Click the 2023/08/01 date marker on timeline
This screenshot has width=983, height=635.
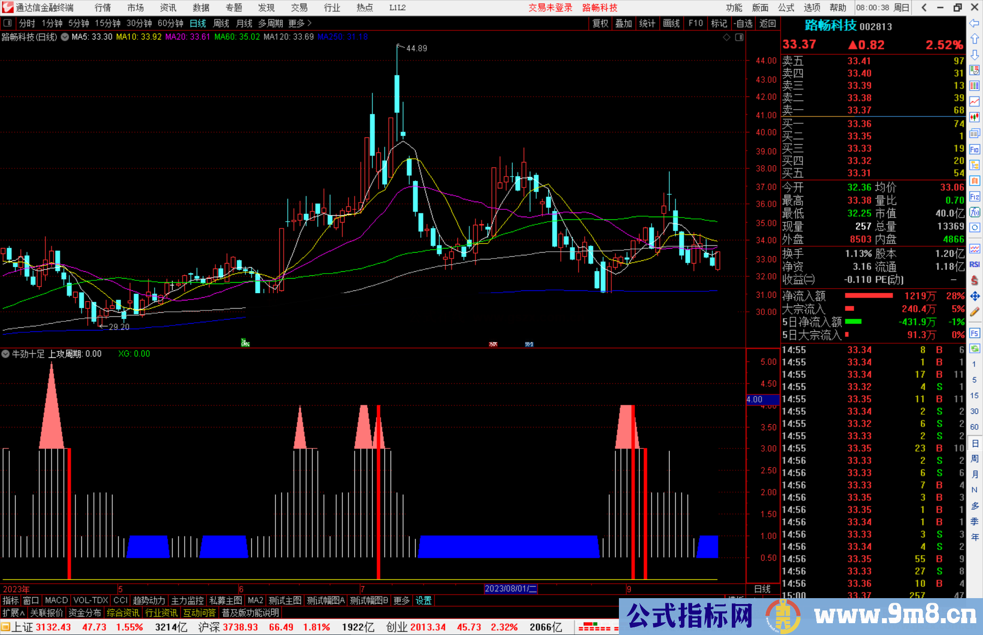pyautogui.click(x=511, y=589)
